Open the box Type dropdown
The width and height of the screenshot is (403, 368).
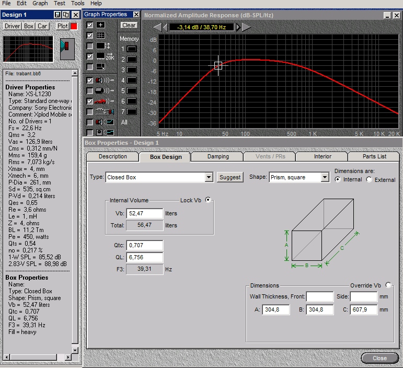point(209,177)
